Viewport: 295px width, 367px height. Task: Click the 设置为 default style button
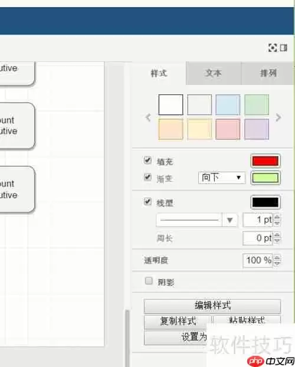pyautogui.click(x=176, y=337)
